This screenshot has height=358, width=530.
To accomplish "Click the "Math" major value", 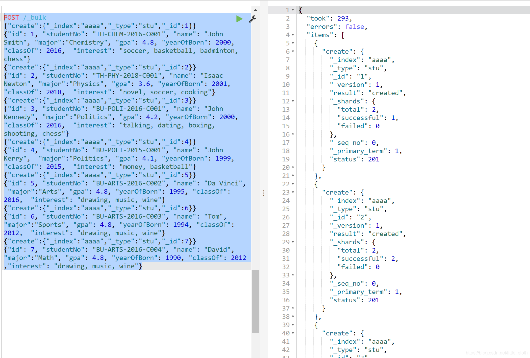I will (x=46, y=258).
